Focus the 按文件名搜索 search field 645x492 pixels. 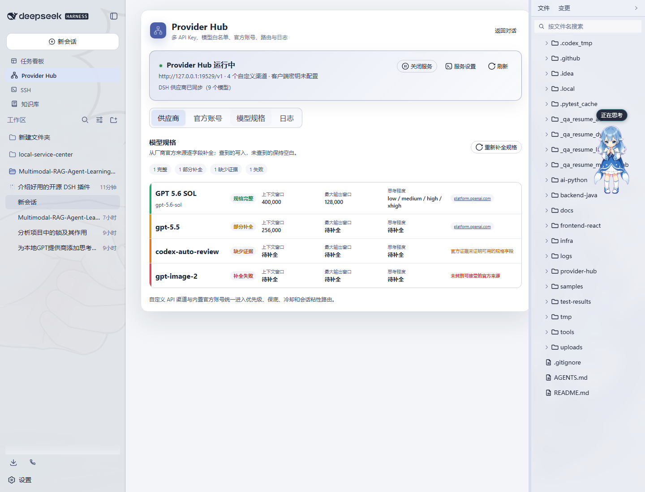pos(588,26)
